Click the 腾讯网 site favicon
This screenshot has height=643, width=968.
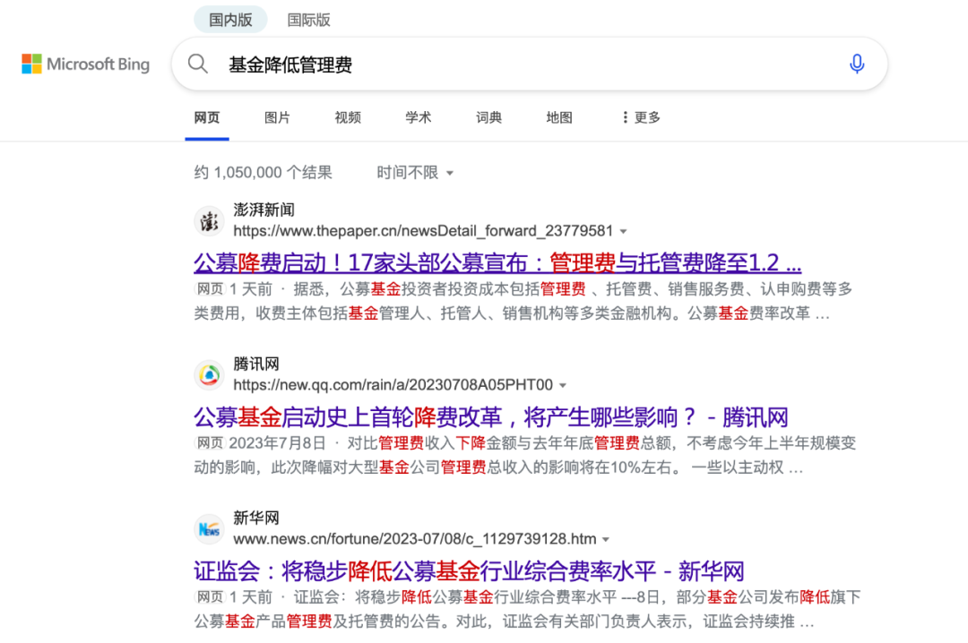pos(209,375)
